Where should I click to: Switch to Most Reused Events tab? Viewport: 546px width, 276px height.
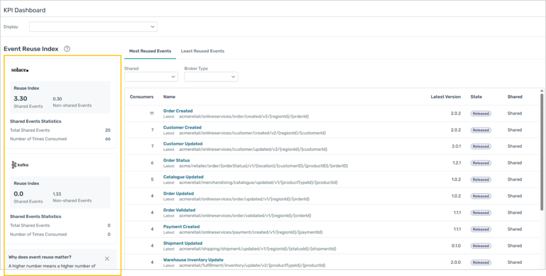pos(150,51)
